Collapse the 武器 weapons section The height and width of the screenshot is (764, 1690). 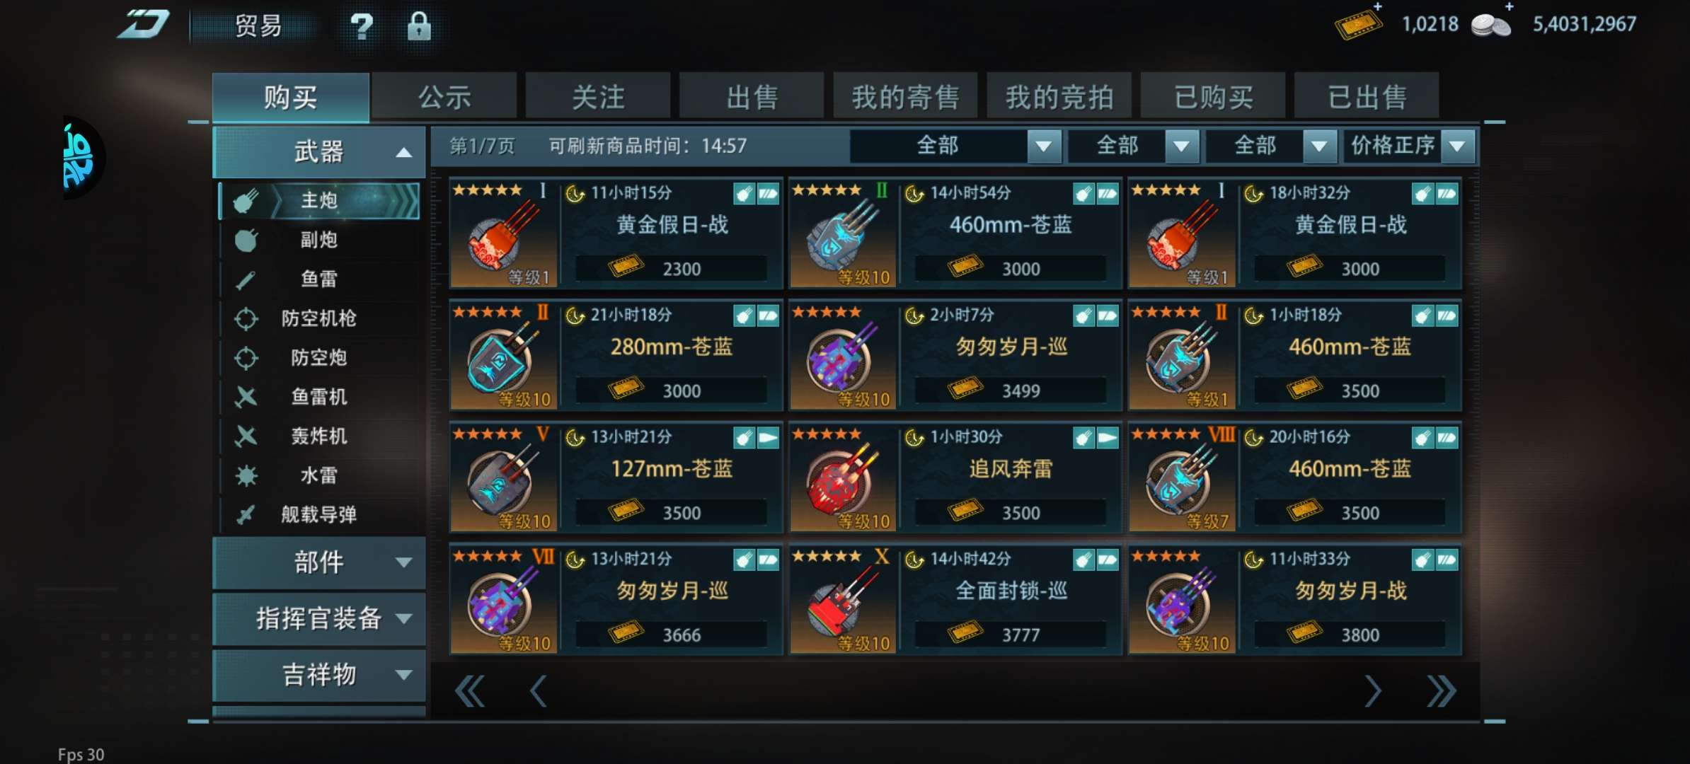(x=319, y=151)
